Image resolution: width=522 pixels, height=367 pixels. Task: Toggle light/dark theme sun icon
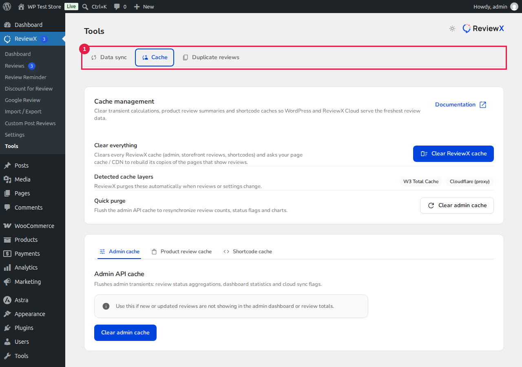pos(452,29)
